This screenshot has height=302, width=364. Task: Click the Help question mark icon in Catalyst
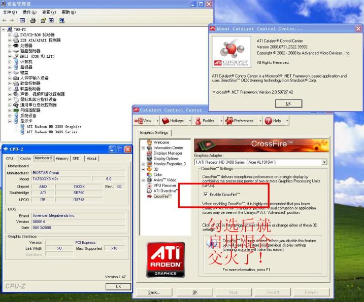point(268,121)
